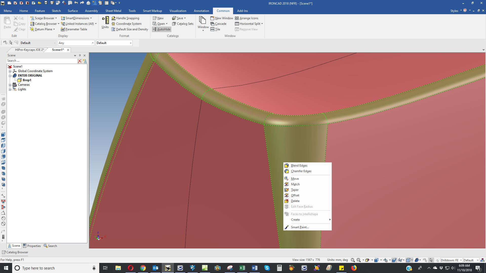Open the HiPro-Keycaps JOE 2 document tab
The height and width of the screenshot is (273, 486).
click(x=29, y=50)
